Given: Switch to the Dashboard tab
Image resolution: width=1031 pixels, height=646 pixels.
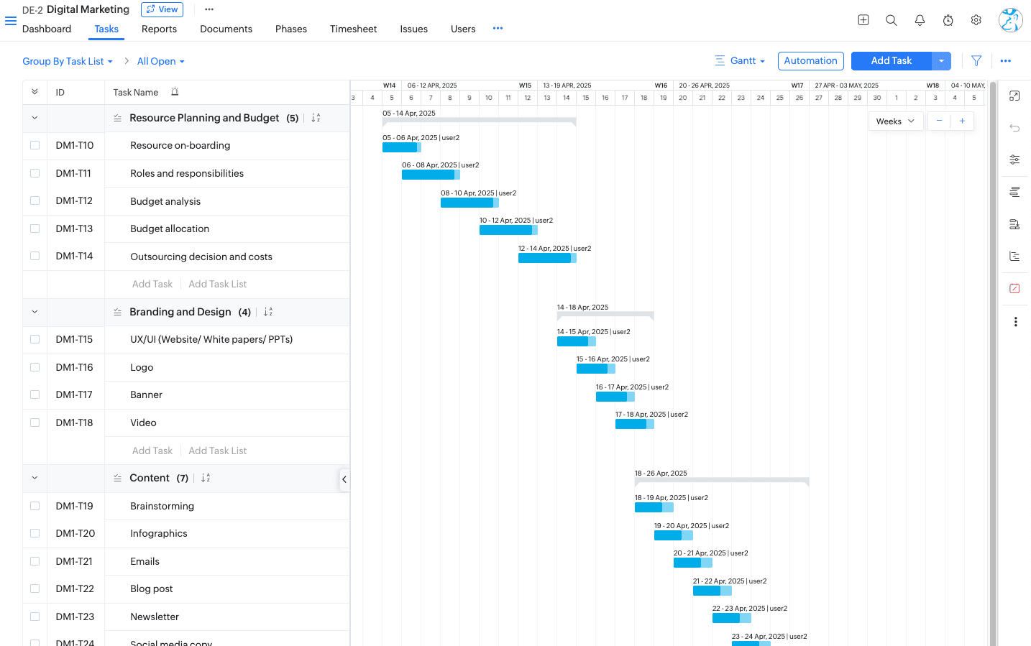Looking at the screenshot, I should [47, 29].
